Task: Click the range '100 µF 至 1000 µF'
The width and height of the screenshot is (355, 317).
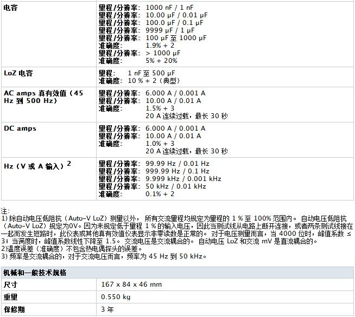Action: pyautogui.click(x=176, y=38)
